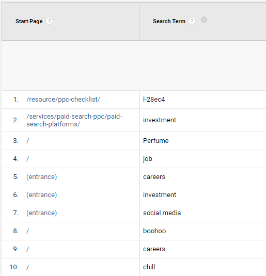The width and height of the screenshot is (266, 276).
Task: Open (entrance) link in row 6
Action: (x=42, y=195)
